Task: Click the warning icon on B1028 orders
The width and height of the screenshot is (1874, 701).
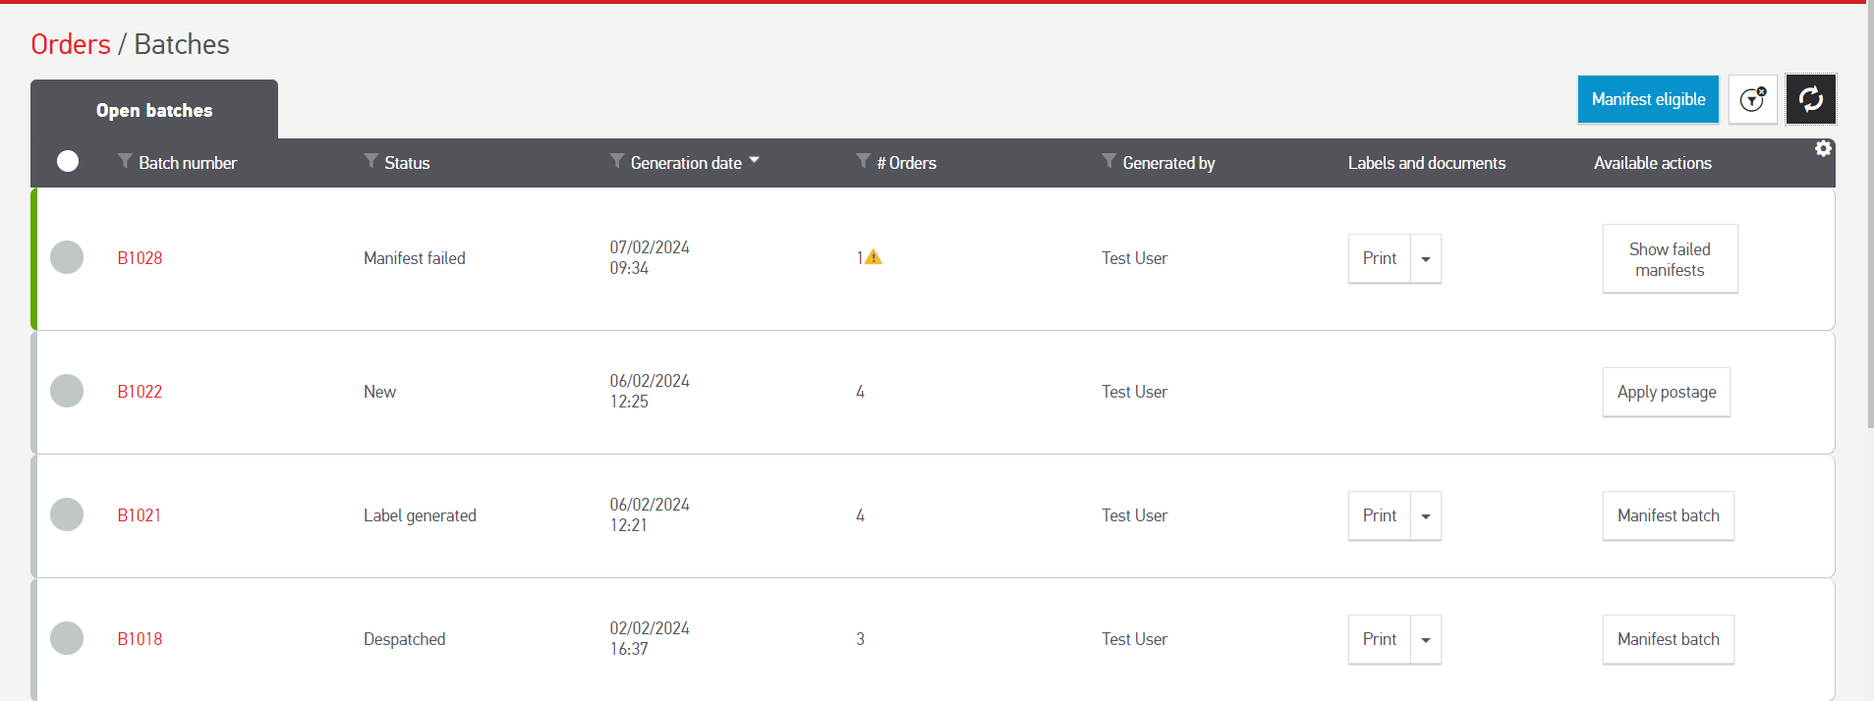Action: coord(874,257)
